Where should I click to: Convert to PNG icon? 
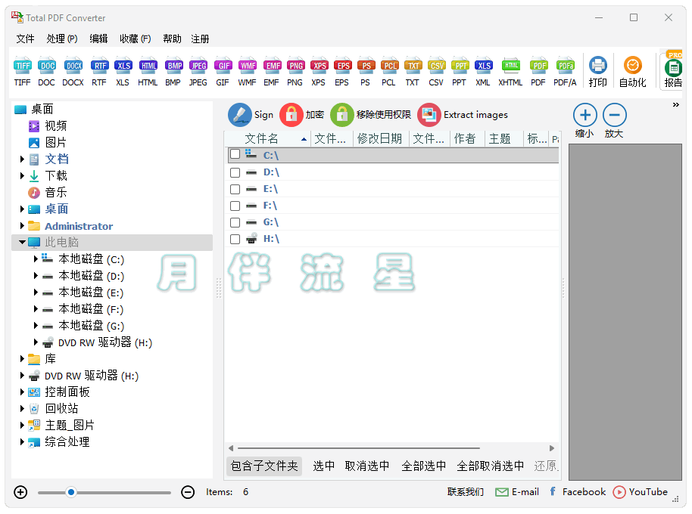295,71
